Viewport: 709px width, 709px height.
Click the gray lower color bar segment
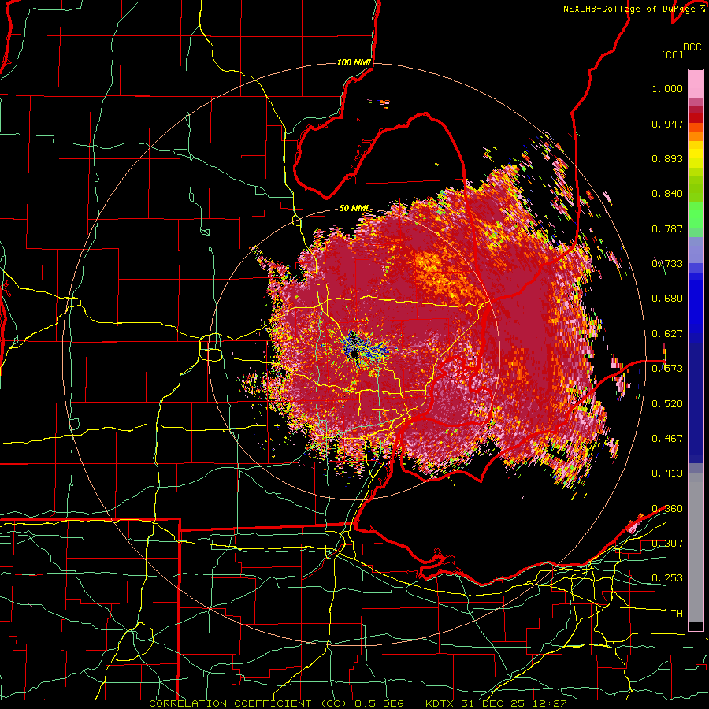[x=696, y=548]
